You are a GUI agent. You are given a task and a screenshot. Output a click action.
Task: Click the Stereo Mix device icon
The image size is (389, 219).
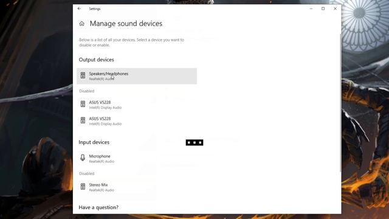[83, 187]
